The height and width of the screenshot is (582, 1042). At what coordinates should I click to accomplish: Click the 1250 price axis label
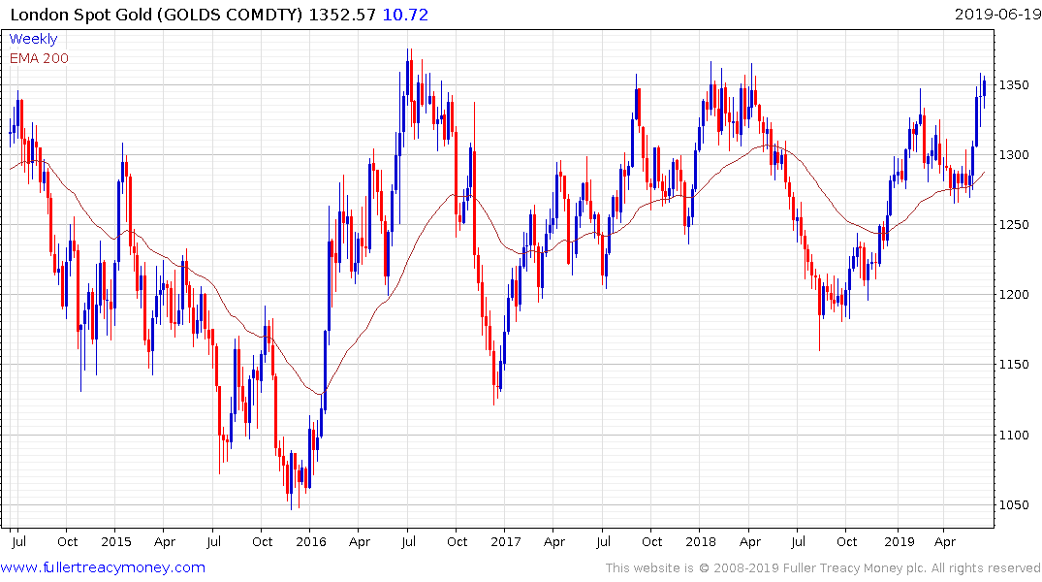[1014, 225]
